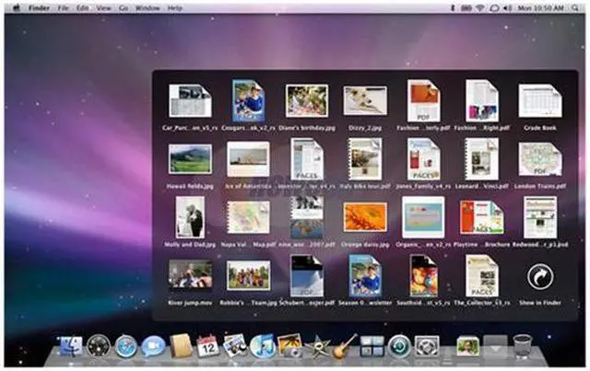Open The_Collector Pages document
Image resolution: width=590 pixels, height=371 pixels.
pyautogui.click(x=481, y=275)
